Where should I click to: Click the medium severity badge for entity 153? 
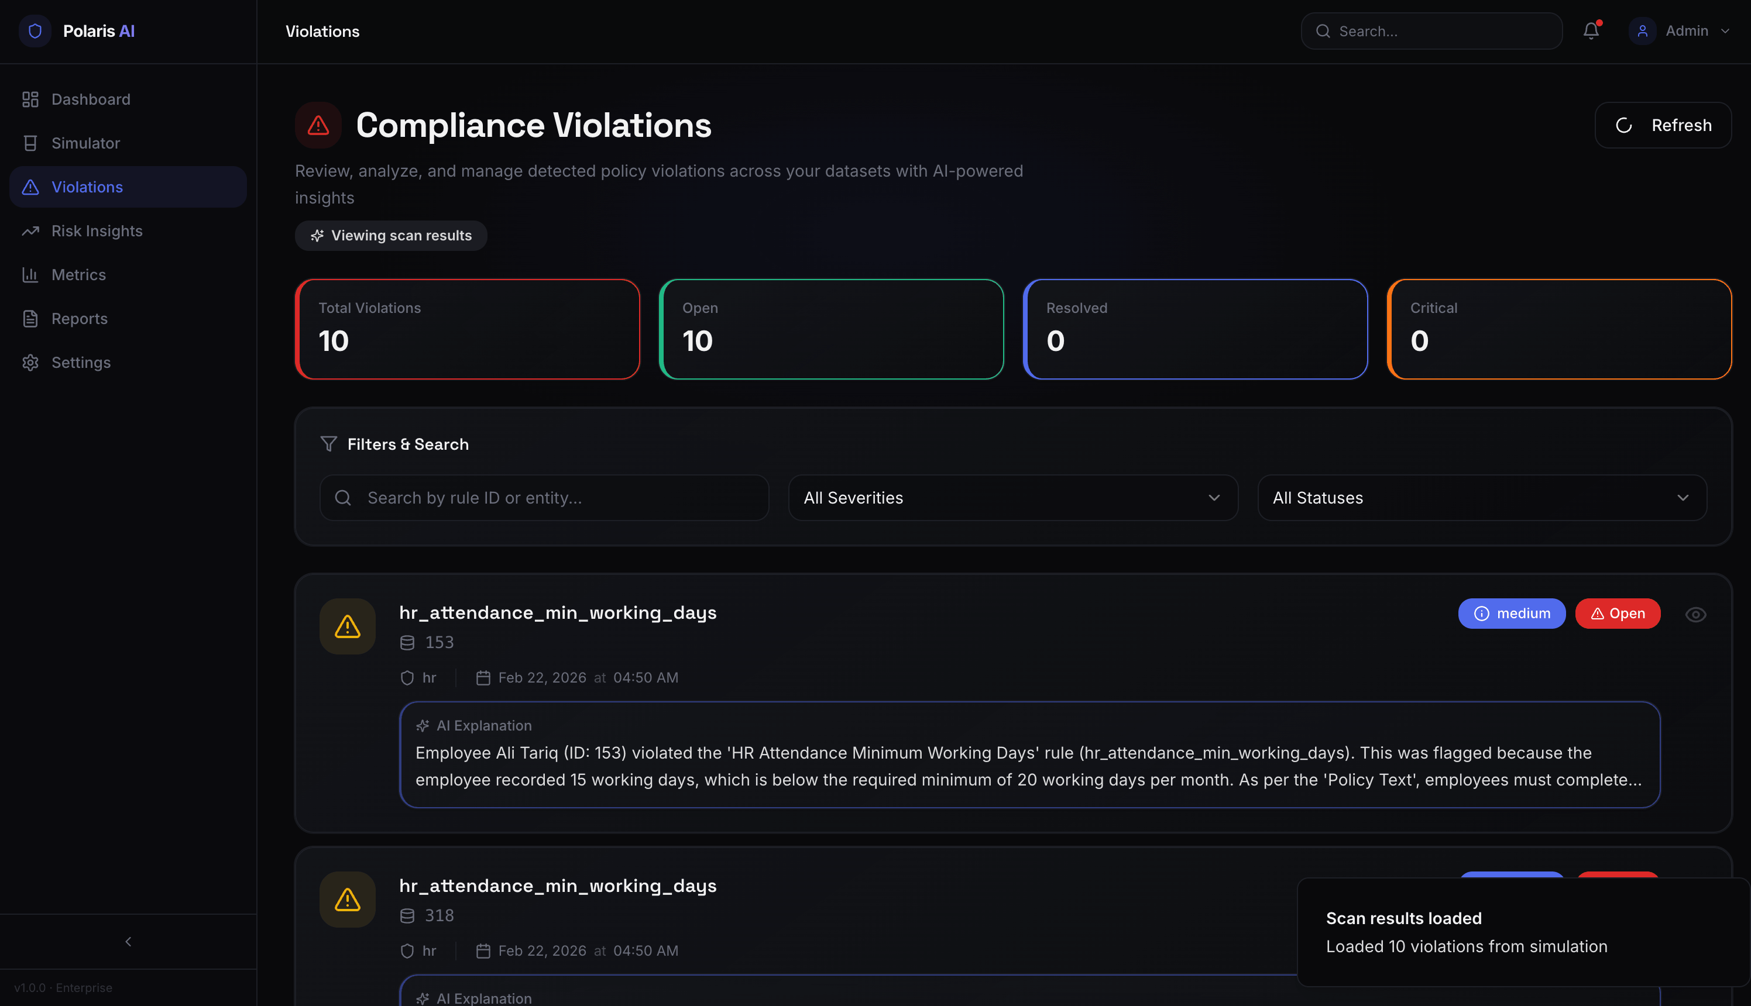tap(1512, 614)
